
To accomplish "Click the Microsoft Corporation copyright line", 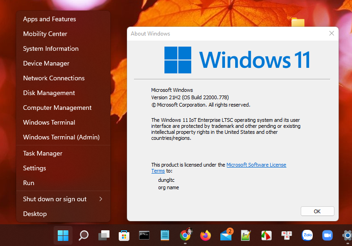I will click(x=200, y=105).
